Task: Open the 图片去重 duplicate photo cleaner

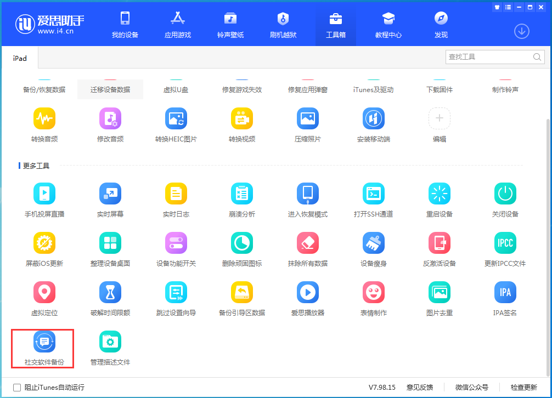Action: click(439, 298)
